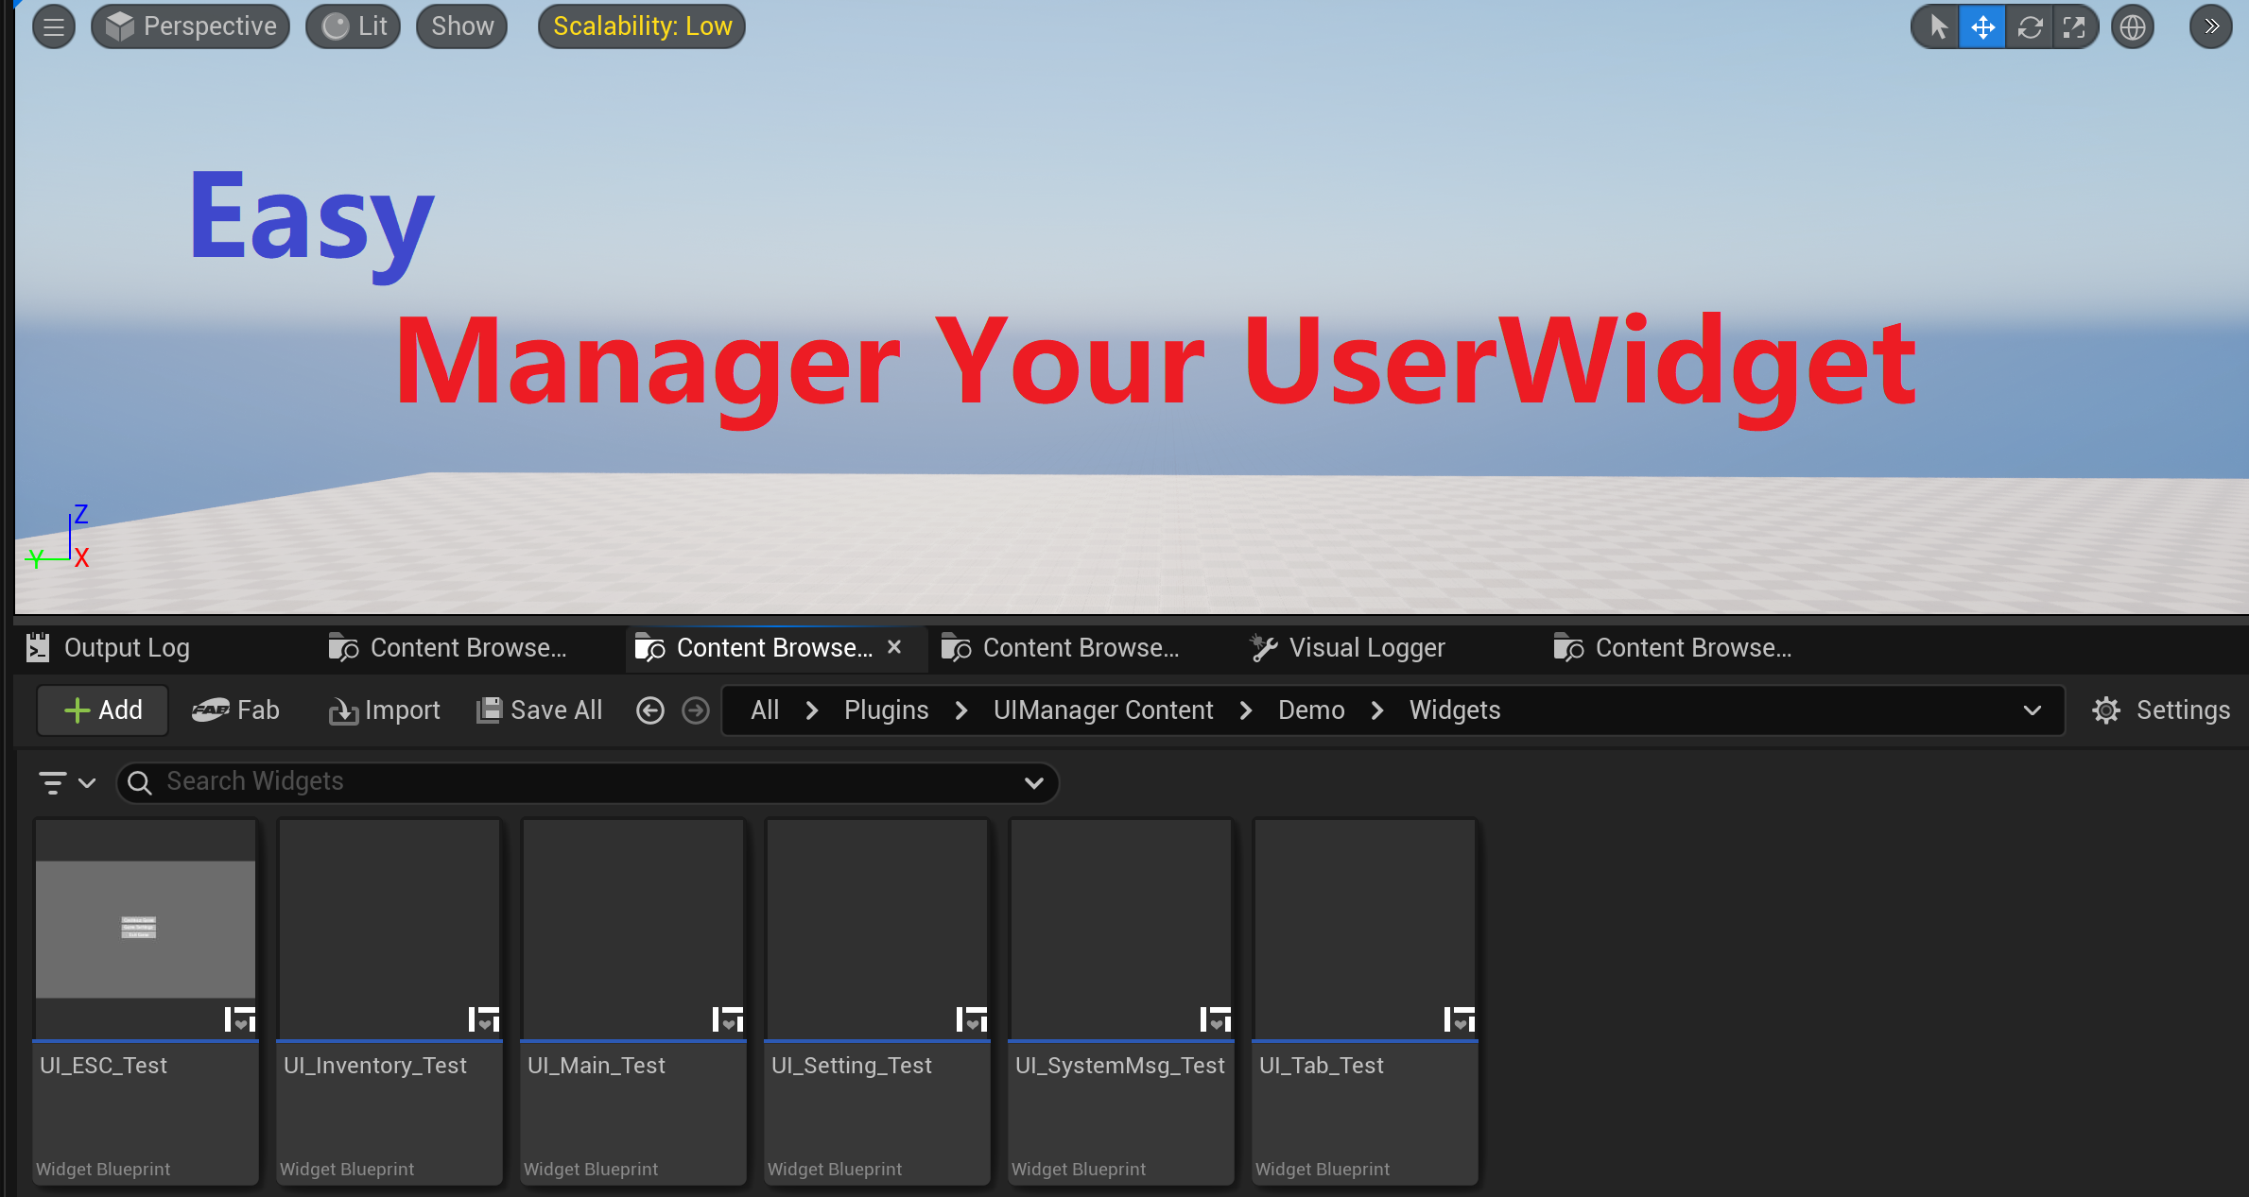This screenshot has width=2249, height=1197.
Task: Open the Show flags menu
Action: 462,26
